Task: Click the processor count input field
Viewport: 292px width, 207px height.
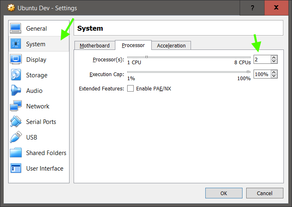Action: point(262,59)
